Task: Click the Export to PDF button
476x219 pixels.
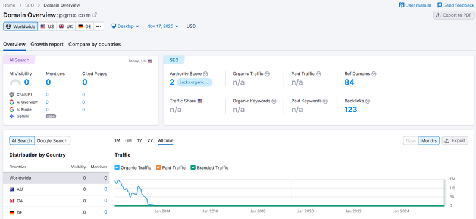Action: [x=453, y=15]
